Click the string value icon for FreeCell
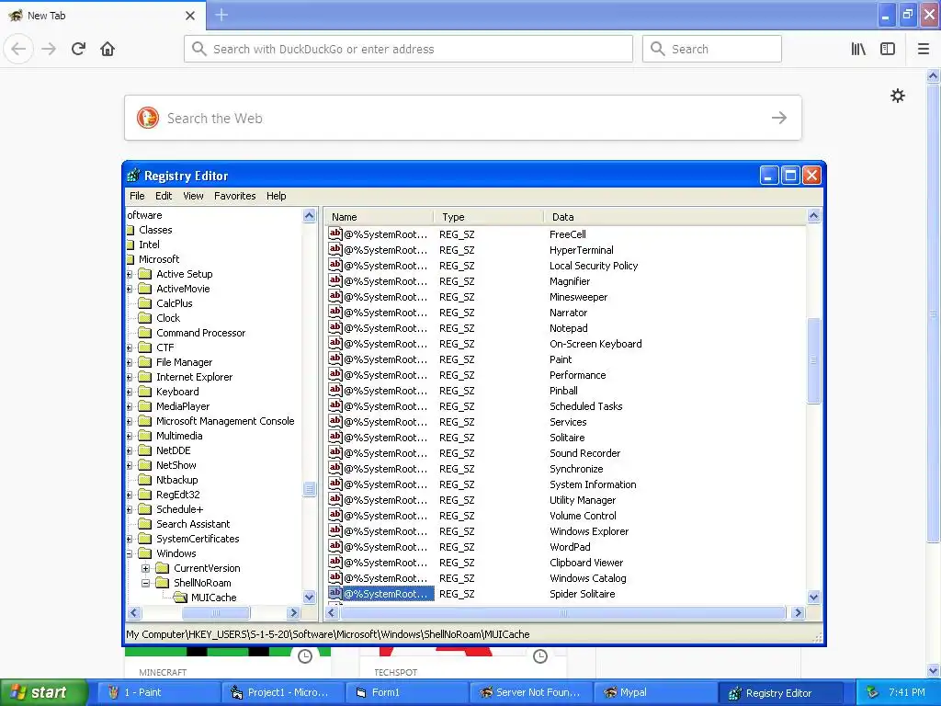The height and width of the screenshot is (706, 941). 334,233
